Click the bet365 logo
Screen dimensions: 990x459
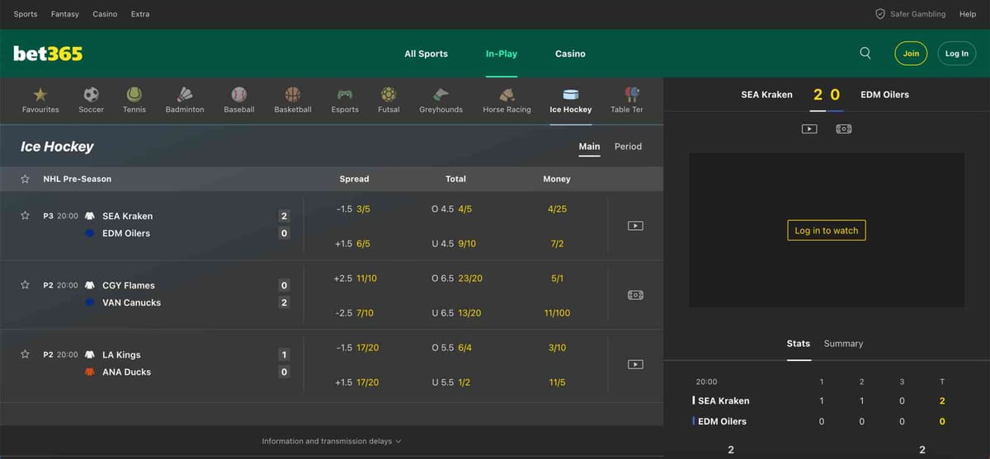[x=48, y=54]
